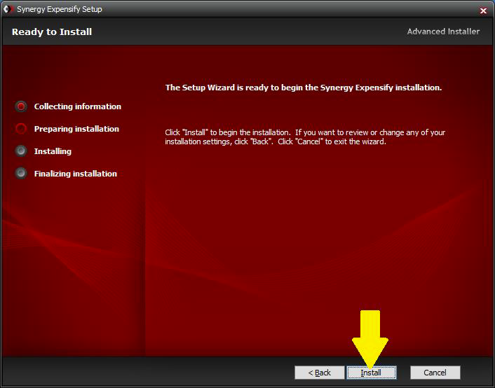The height and width of the screenshot is (388, 495).
Task: Cancel the setup wizard
Action: pyautogui.click(x=435, y=373)
